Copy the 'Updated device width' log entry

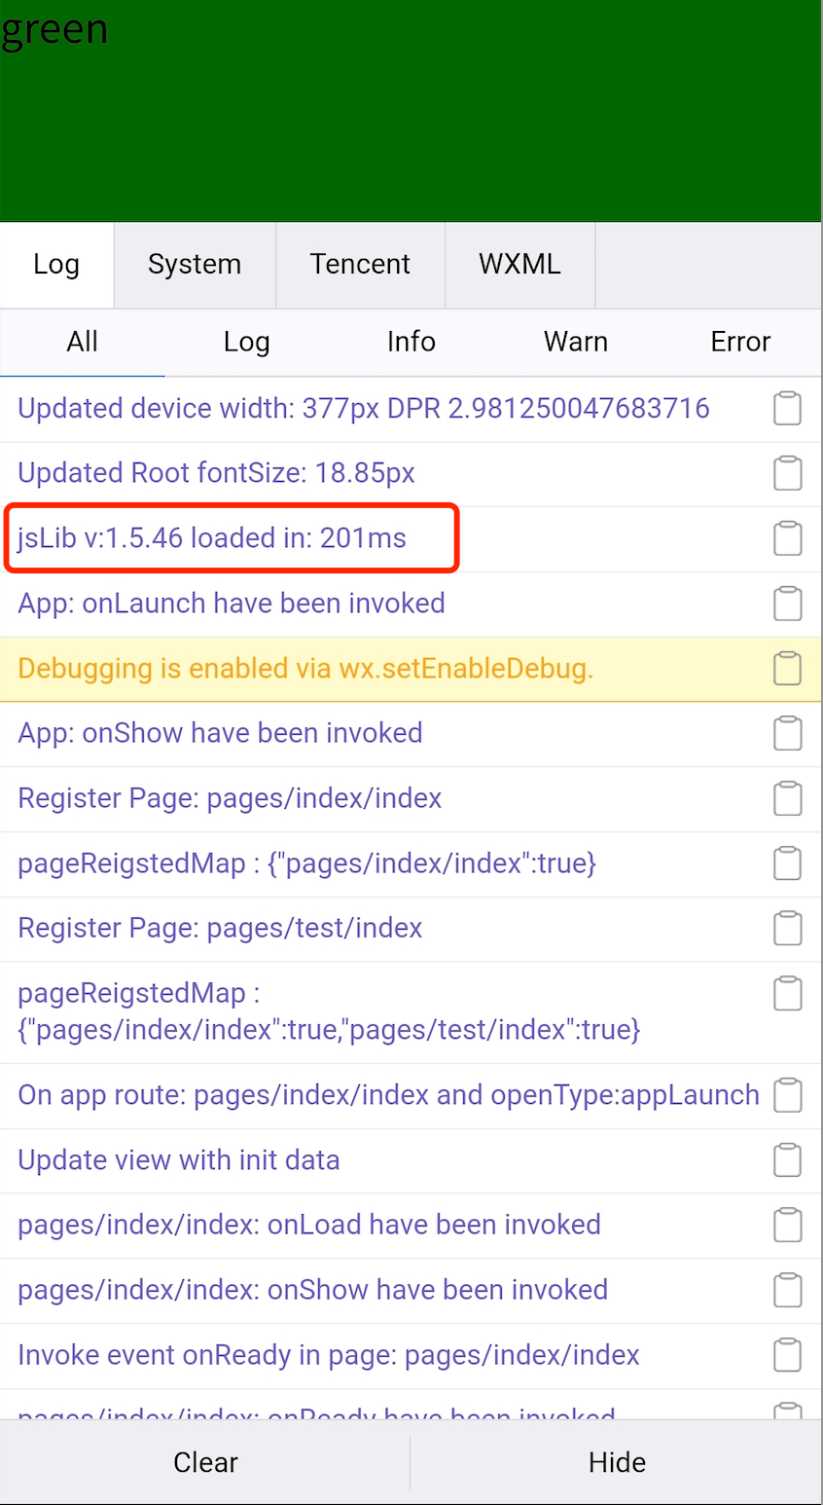tap(787, 409)
